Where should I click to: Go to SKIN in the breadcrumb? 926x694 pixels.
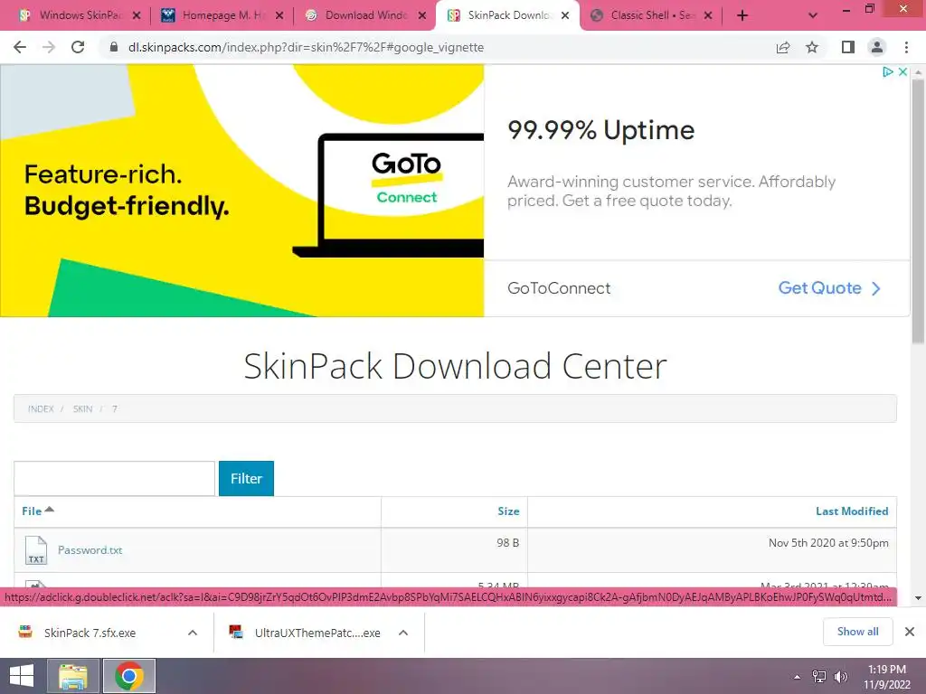[82, 408]
